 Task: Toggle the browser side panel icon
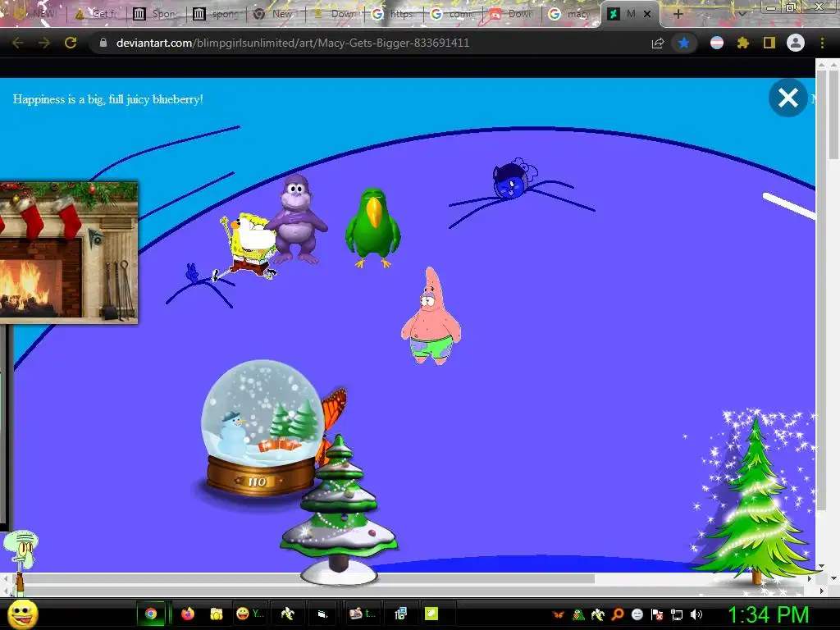(769, 43)
